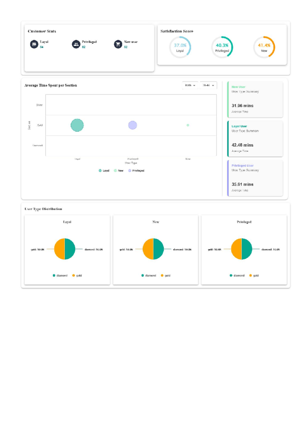Select the small green New bubble
Viewport: 308px width, 436px height.
(x=188, y=125)
